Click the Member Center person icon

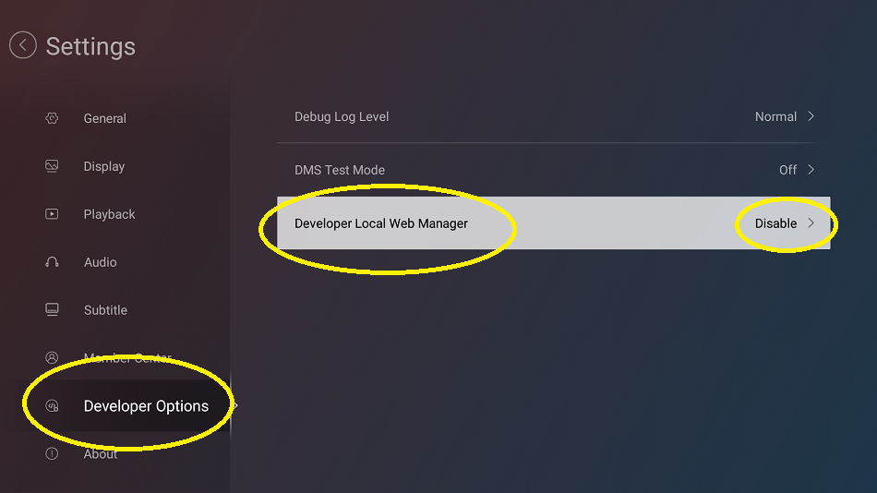[52, 358]
